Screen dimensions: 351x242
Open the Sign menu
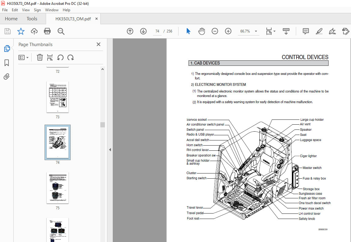point(37,10)
